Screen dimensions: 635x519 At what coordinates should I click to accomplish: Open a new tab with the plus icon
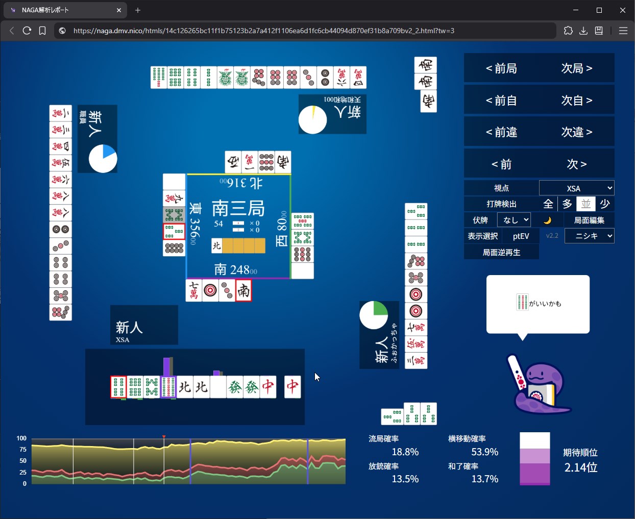pos(138,10)
